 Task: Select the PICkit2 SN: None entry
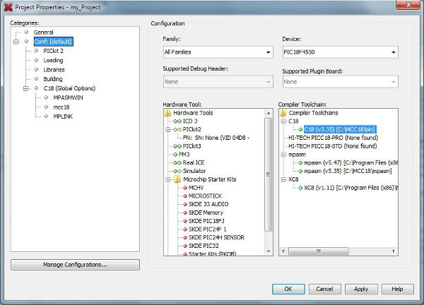tap(216, 138)
